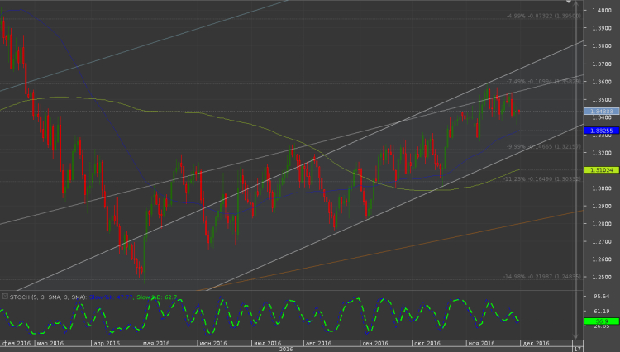Select the blue moving average price tag 1.33255
The height and width of the screenshot is (352, 620).
[602, 131]
